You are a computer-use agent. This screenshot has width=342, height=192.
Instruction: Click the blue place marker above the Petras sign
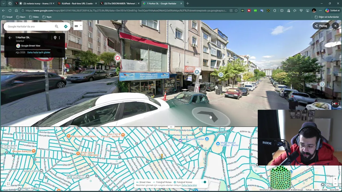197,72
